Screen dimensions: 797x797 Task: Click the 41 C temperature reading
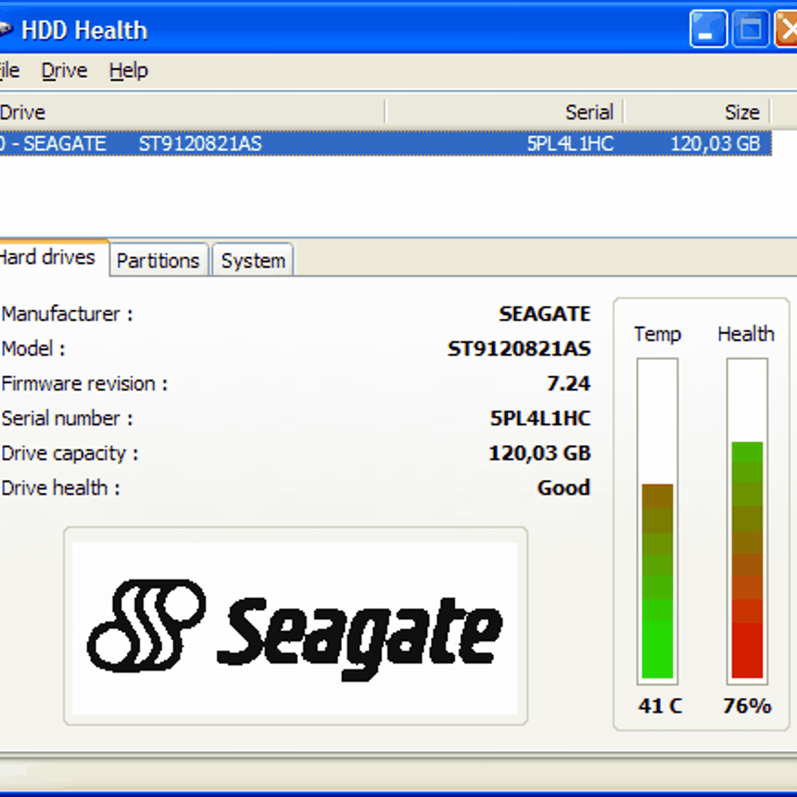[660, 705]
